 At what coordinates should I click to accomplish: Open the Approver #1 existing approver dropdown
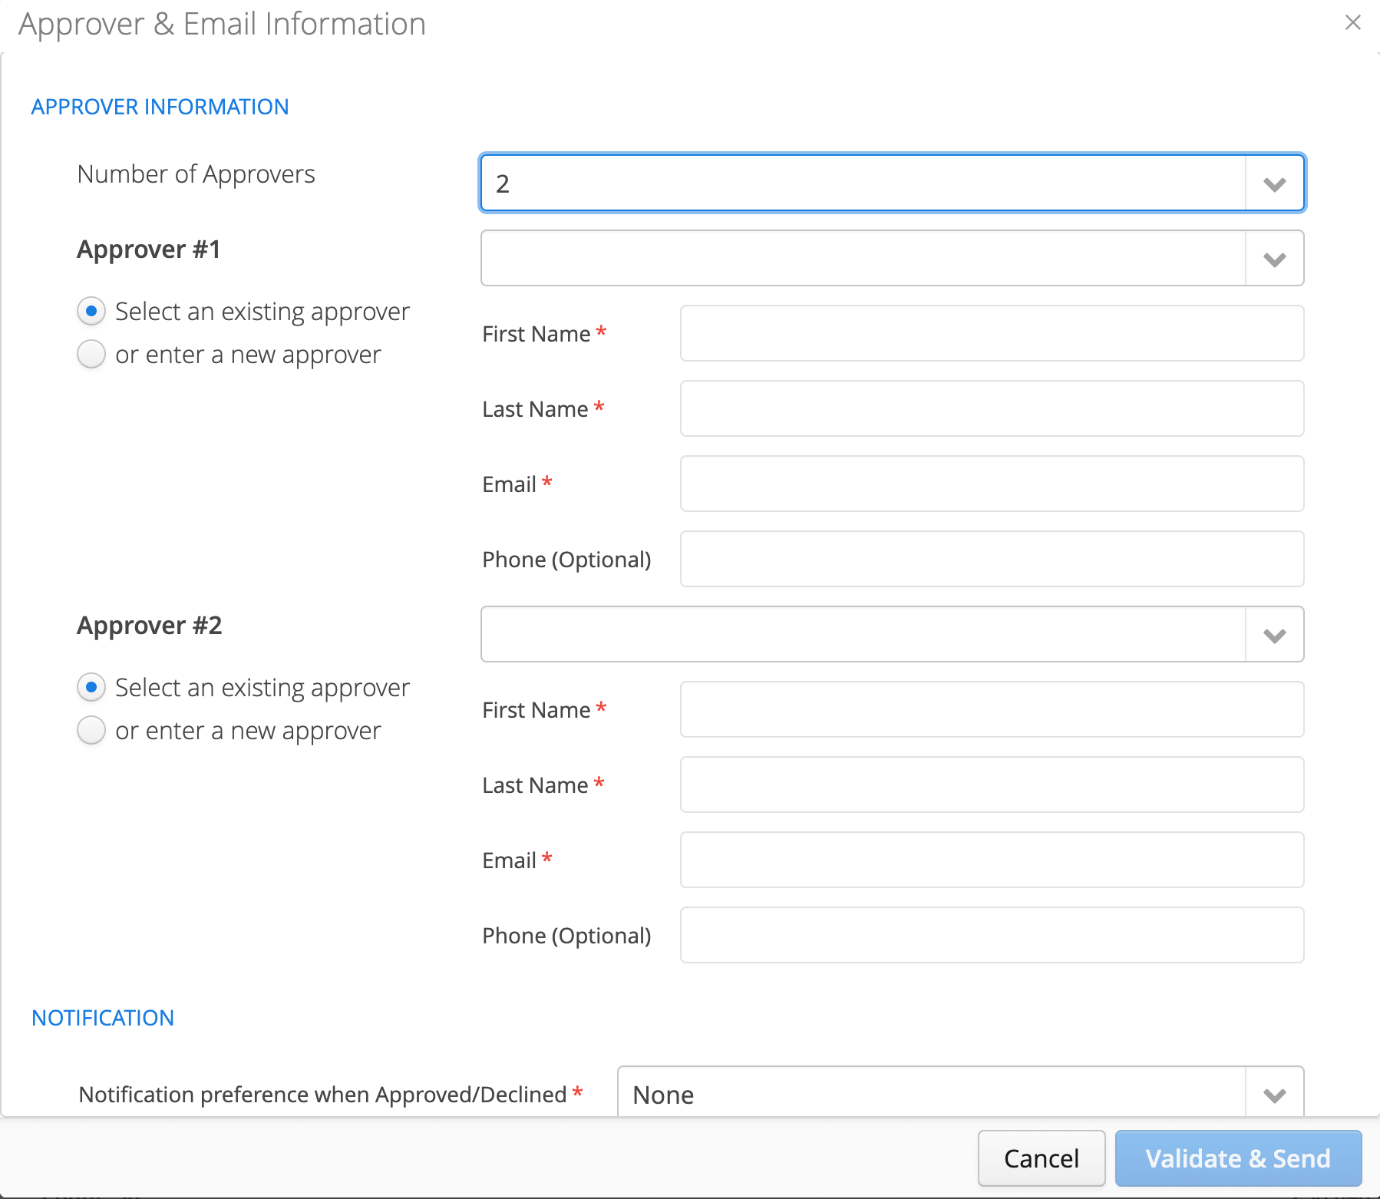892,259
